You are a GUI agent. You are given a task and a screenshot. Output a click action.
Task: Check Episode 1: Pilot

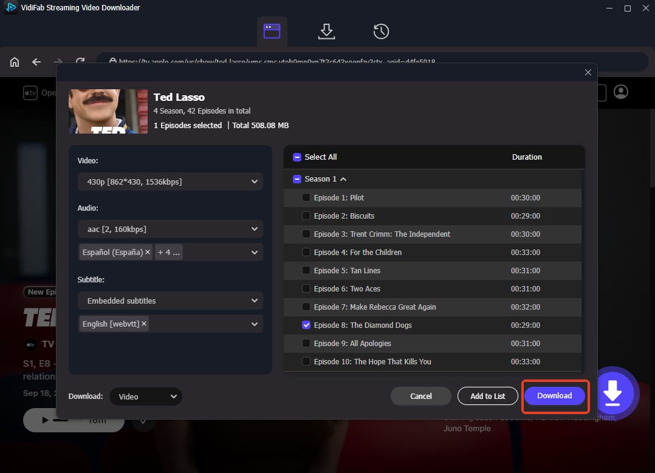point(306,197)
